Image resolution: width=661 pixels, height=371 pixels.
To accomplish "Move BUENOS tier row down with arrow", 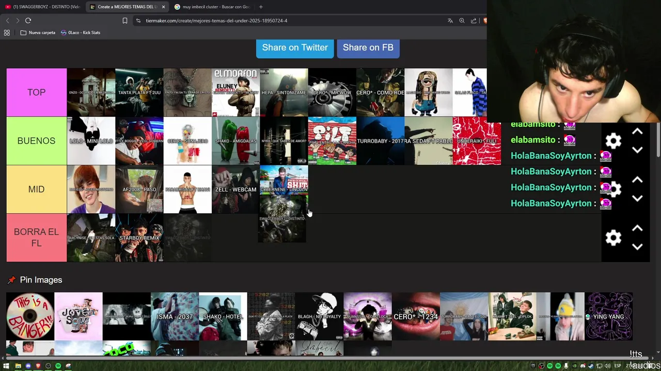I will (637, 150).
